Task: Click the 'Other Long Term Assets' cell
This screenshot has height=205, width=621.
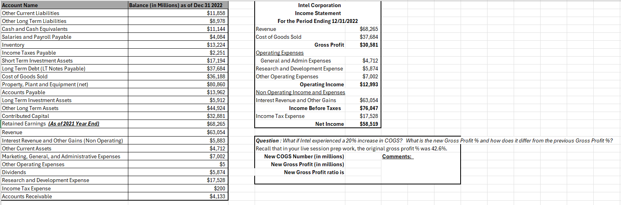Action: click(x=65, y=108)
